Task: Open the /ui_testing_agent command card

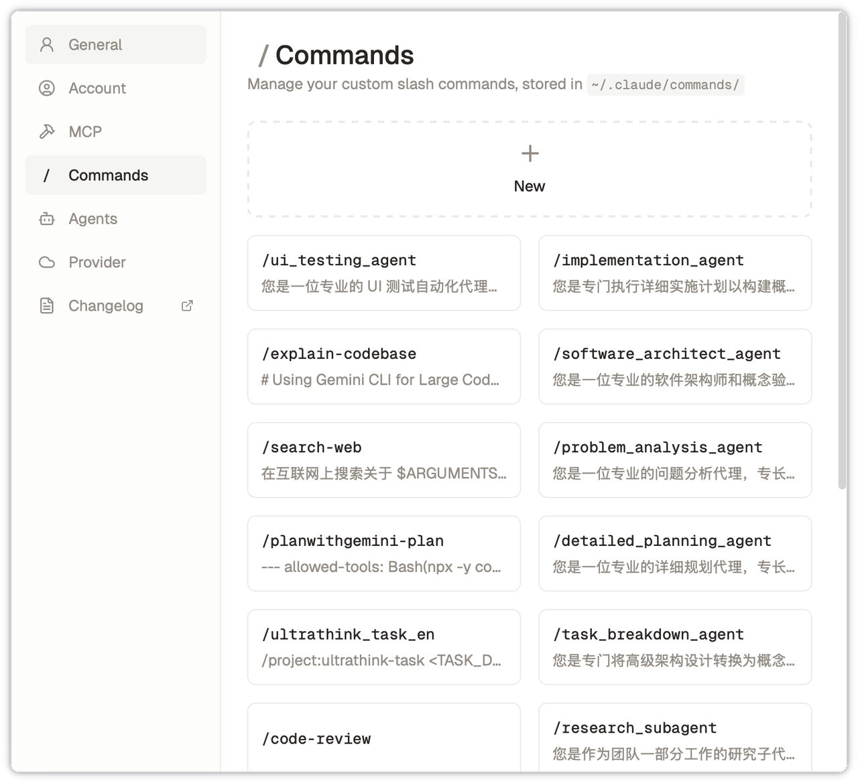Action: pyautogui.click(x=383, y=273)
